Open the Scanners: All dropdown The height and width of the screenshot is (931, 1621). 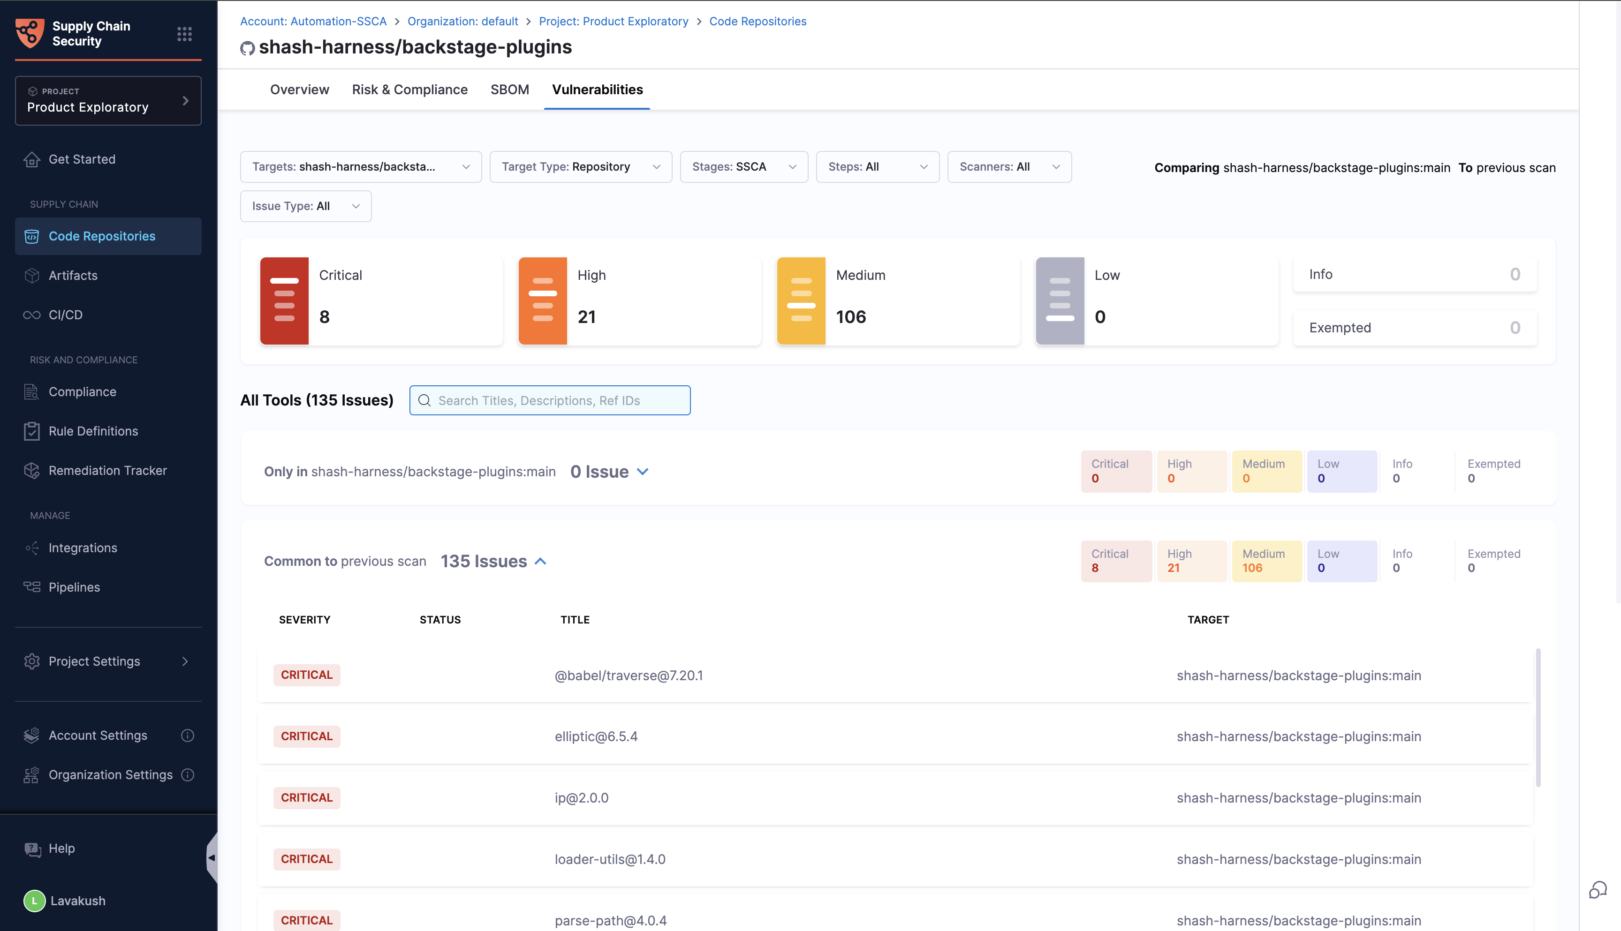[x=1009, y=167]
